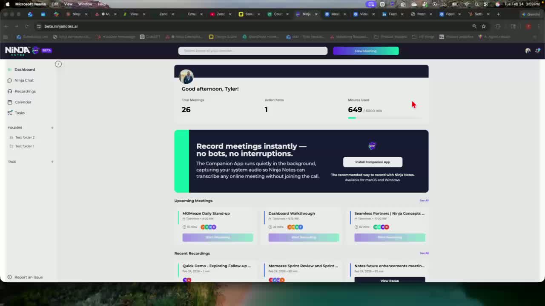
Task: Open the ChatGPT bookmark
Action: (x=150, y=37)
